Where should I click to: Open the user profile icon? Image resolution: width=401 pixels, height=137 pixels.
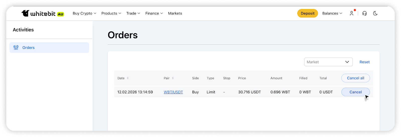pos(352,13)
